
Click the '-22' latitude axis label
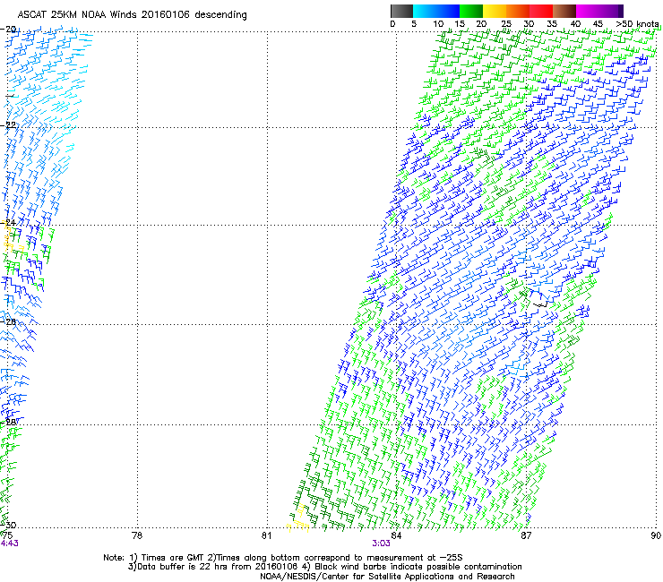8,125
